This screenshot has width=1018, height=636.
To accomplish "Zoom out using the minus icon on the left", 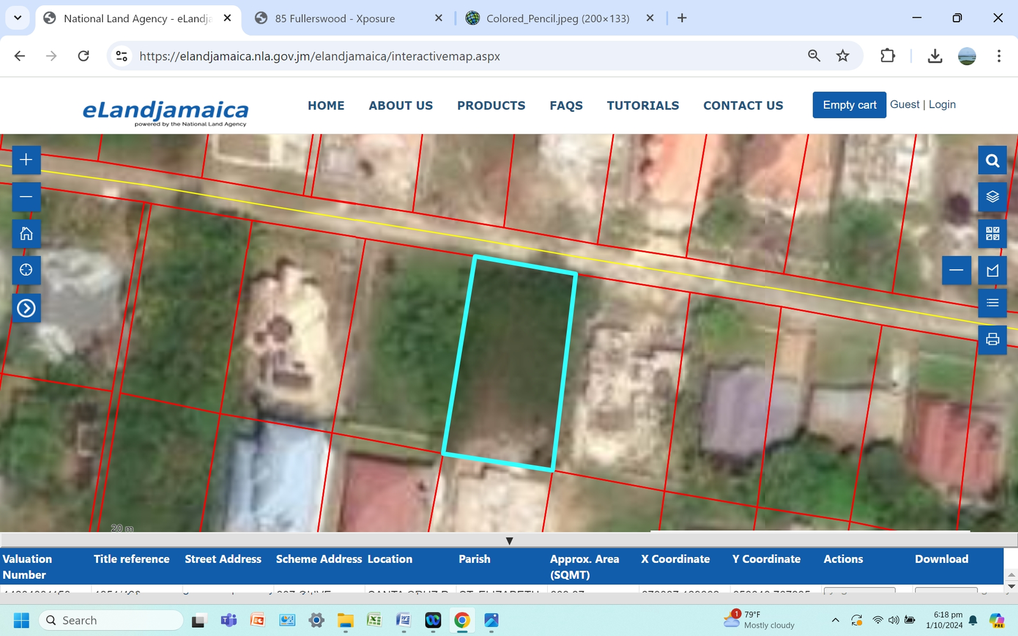I will click(x=26, y=197).
